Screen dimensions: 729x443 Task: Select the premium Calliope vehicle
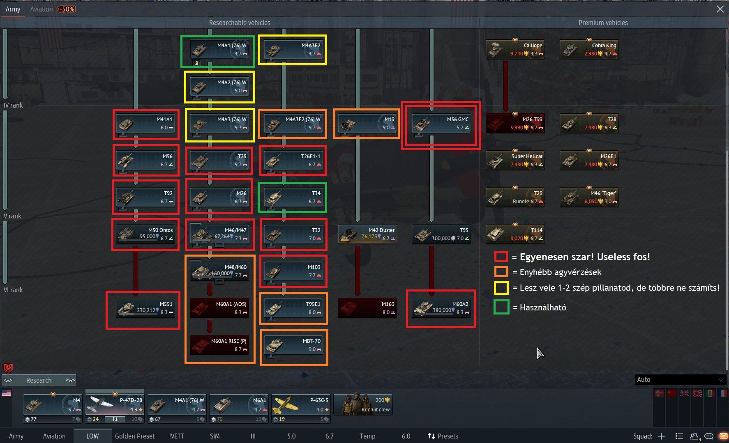pyautogui.click(x=515, y=50)
